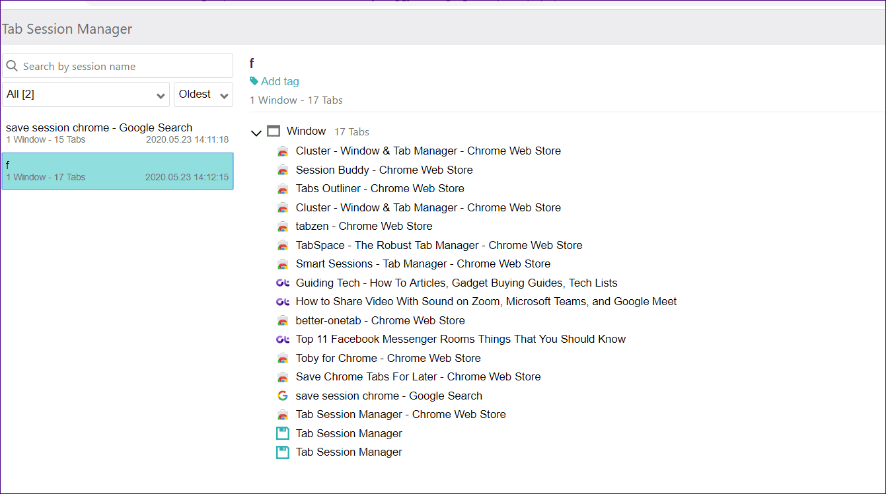Screen dimensions: 886x494
Task: Open better-onetab - Chrome Web Store tab
Action: tap(380, 320)
